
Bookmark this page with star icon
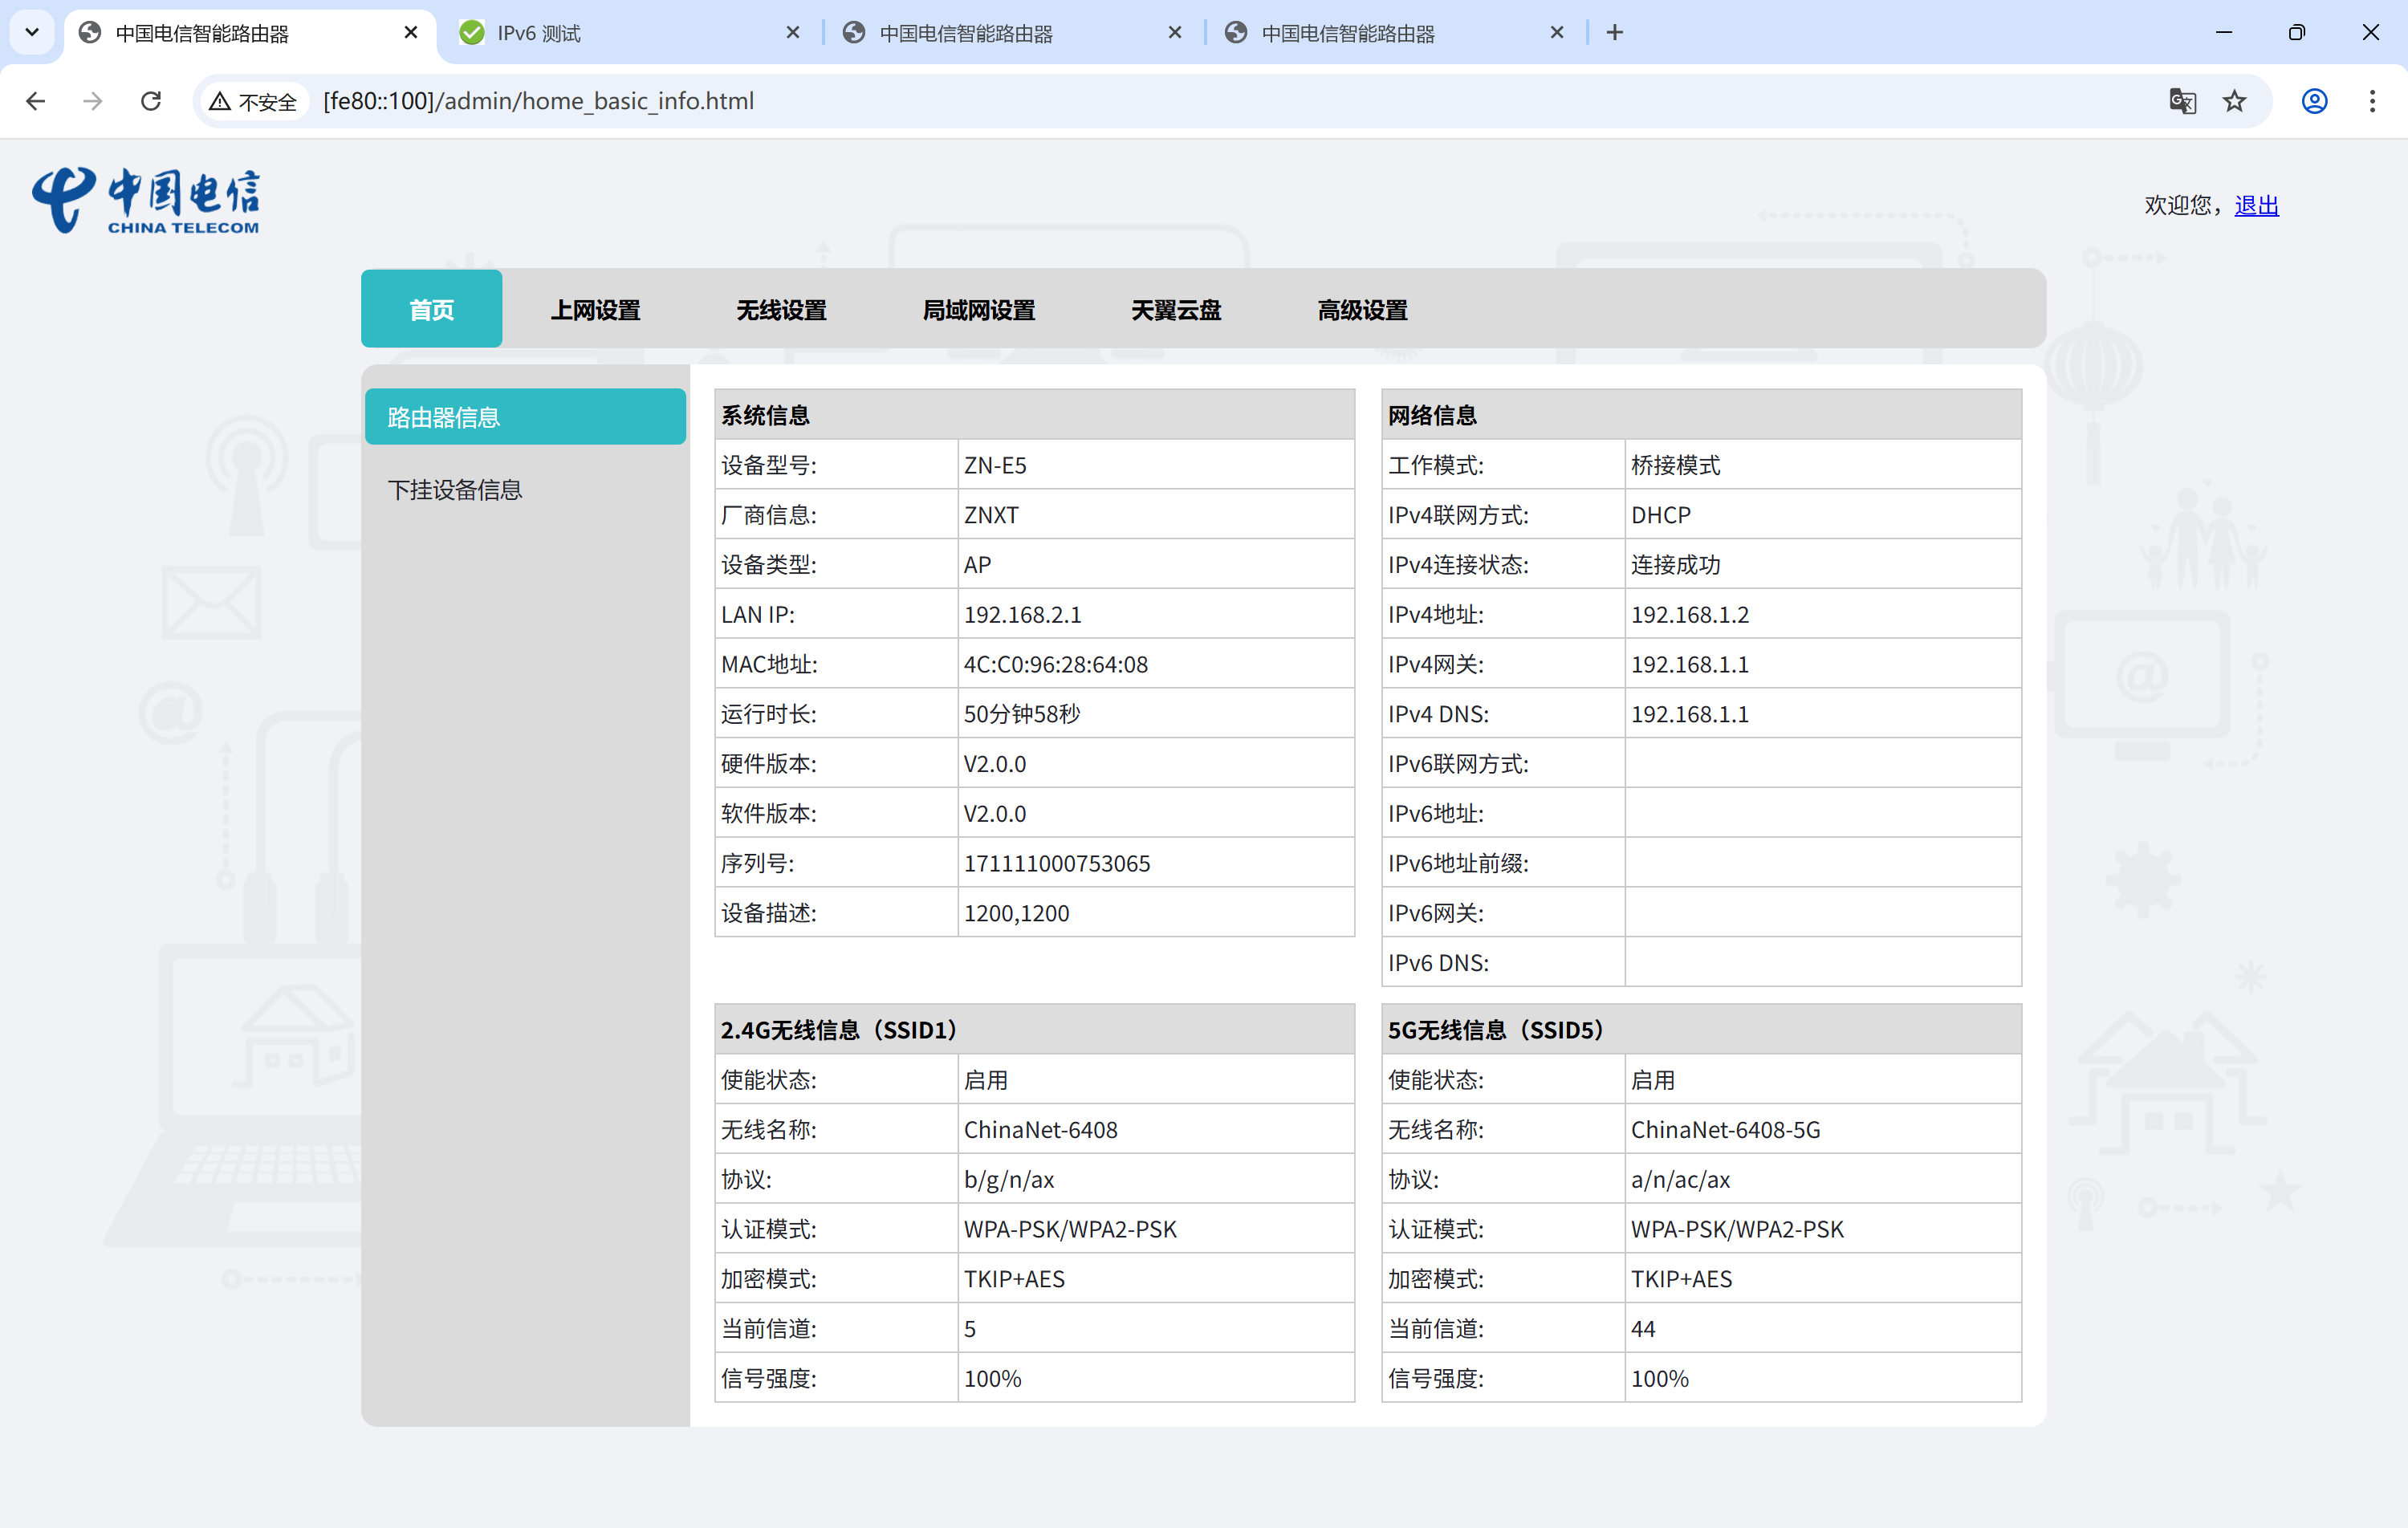point(2234,101)
